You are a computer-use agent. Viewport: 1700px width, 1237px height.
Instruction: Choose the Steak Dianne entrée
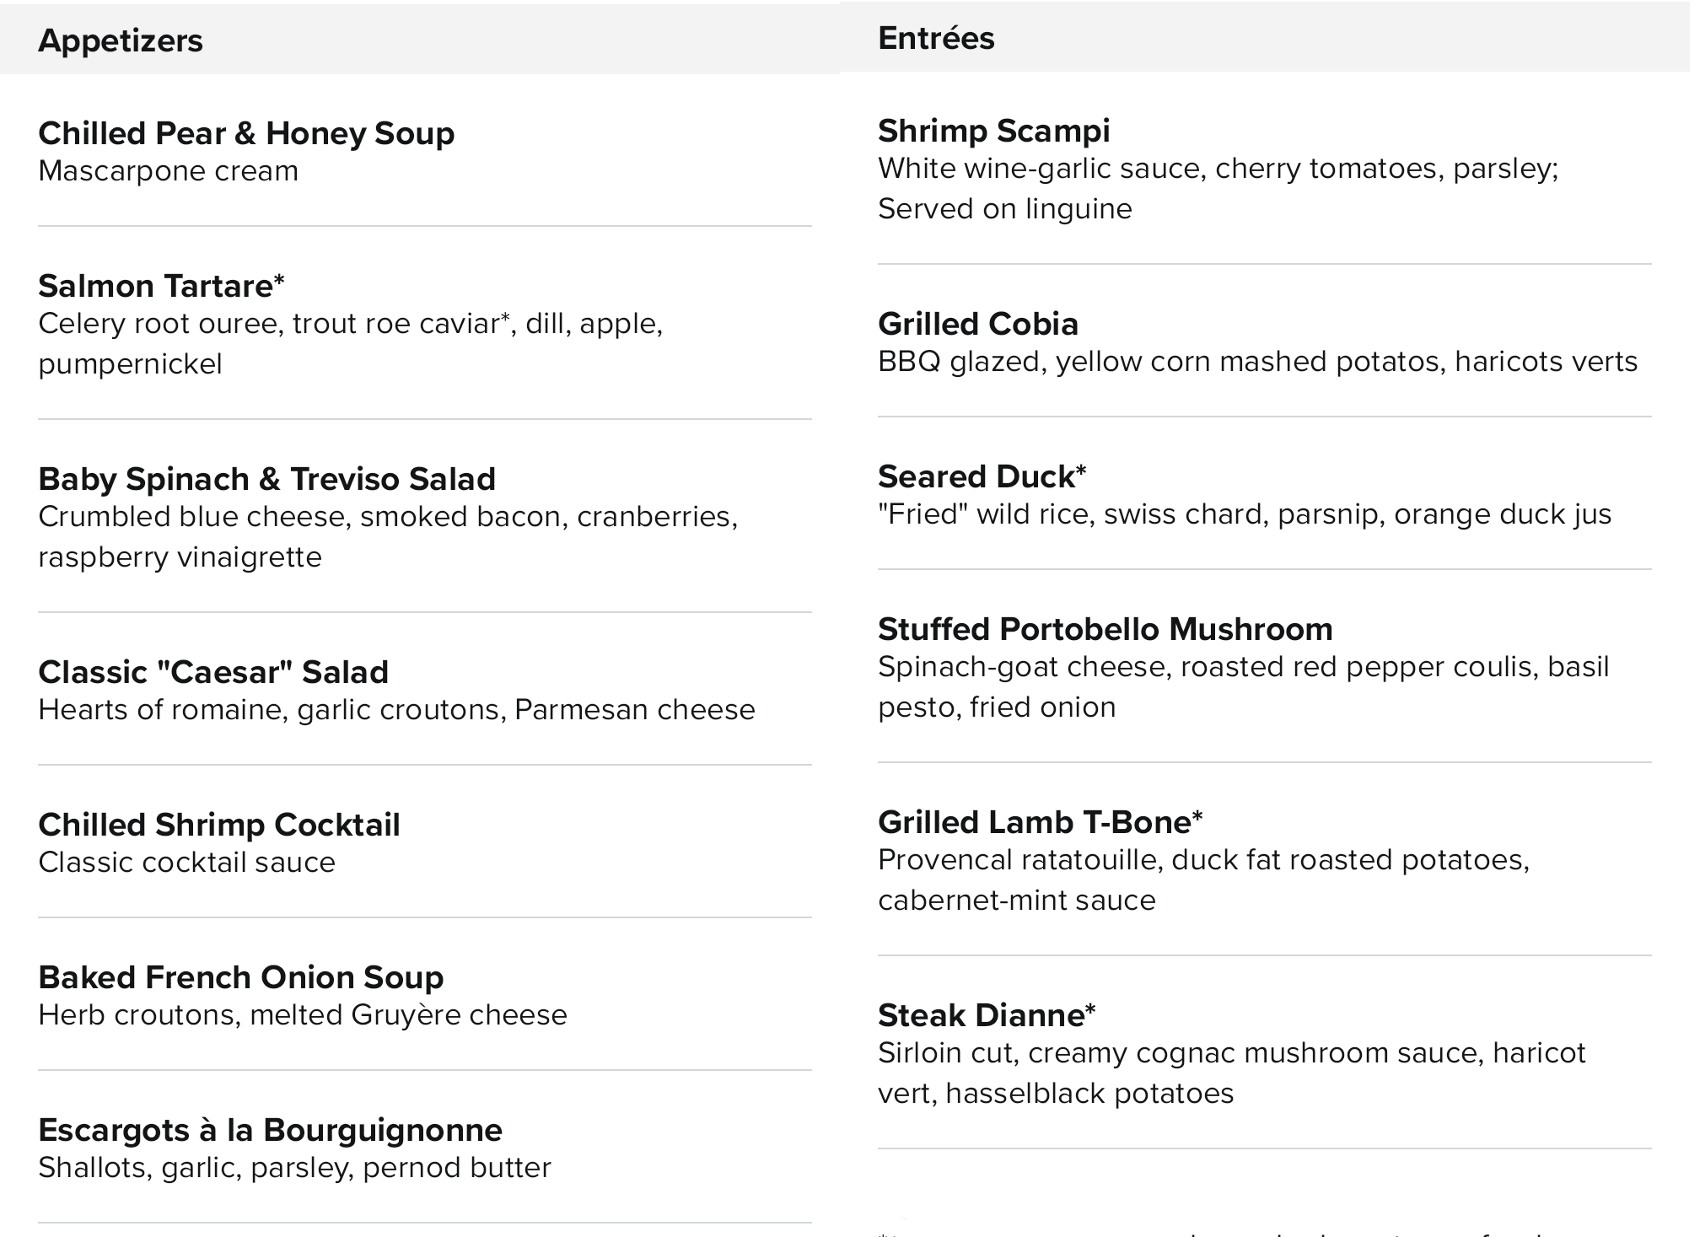pyautogui.click(x=986, y=1015)
